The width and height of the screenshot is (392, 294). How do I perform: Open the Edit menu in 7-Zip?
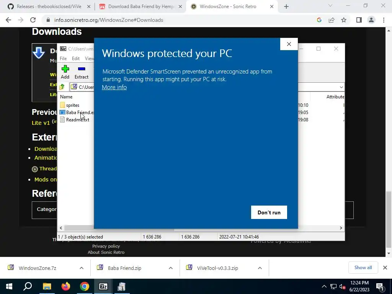click(76, 58)
